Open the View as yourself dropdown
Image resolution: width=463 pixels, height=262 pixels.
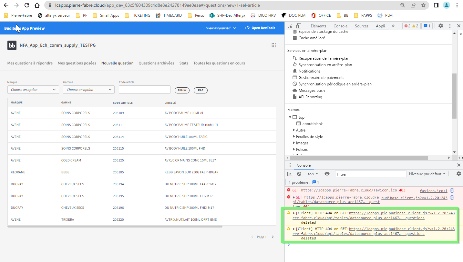(x=221, y=28)
